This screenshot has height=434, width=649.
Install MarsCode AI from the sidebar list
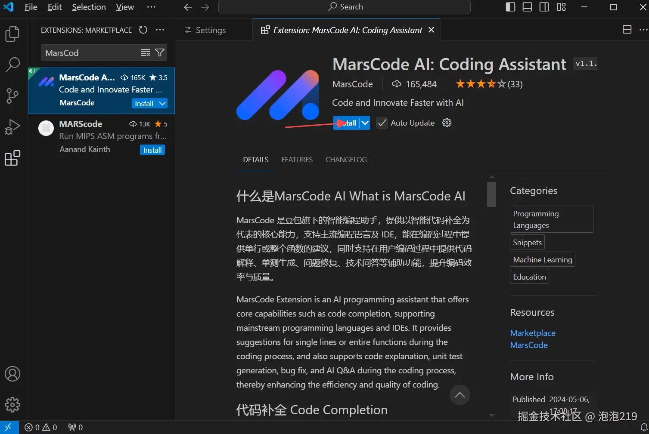144,104
